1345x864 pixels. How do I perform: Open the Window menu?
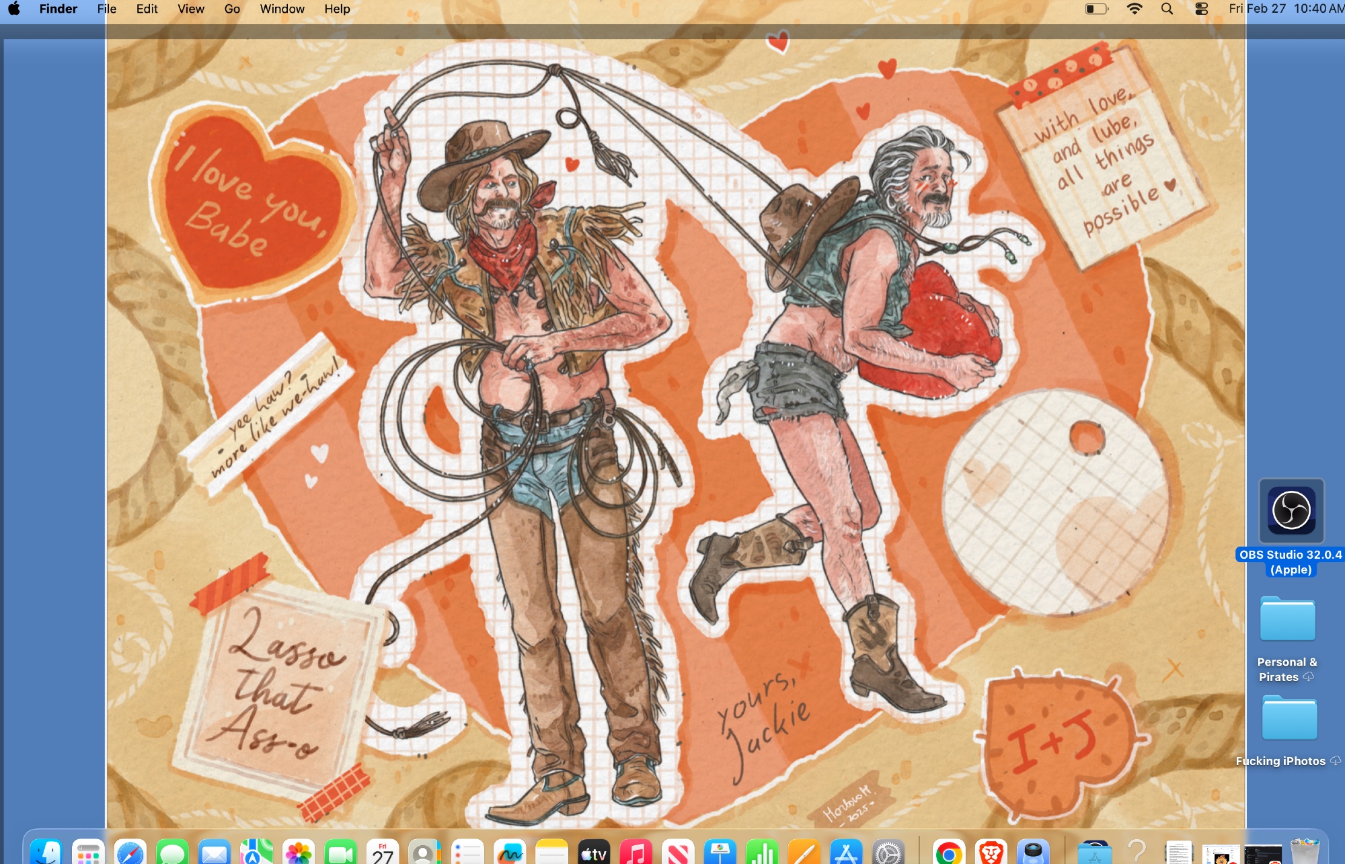[282, 9]
